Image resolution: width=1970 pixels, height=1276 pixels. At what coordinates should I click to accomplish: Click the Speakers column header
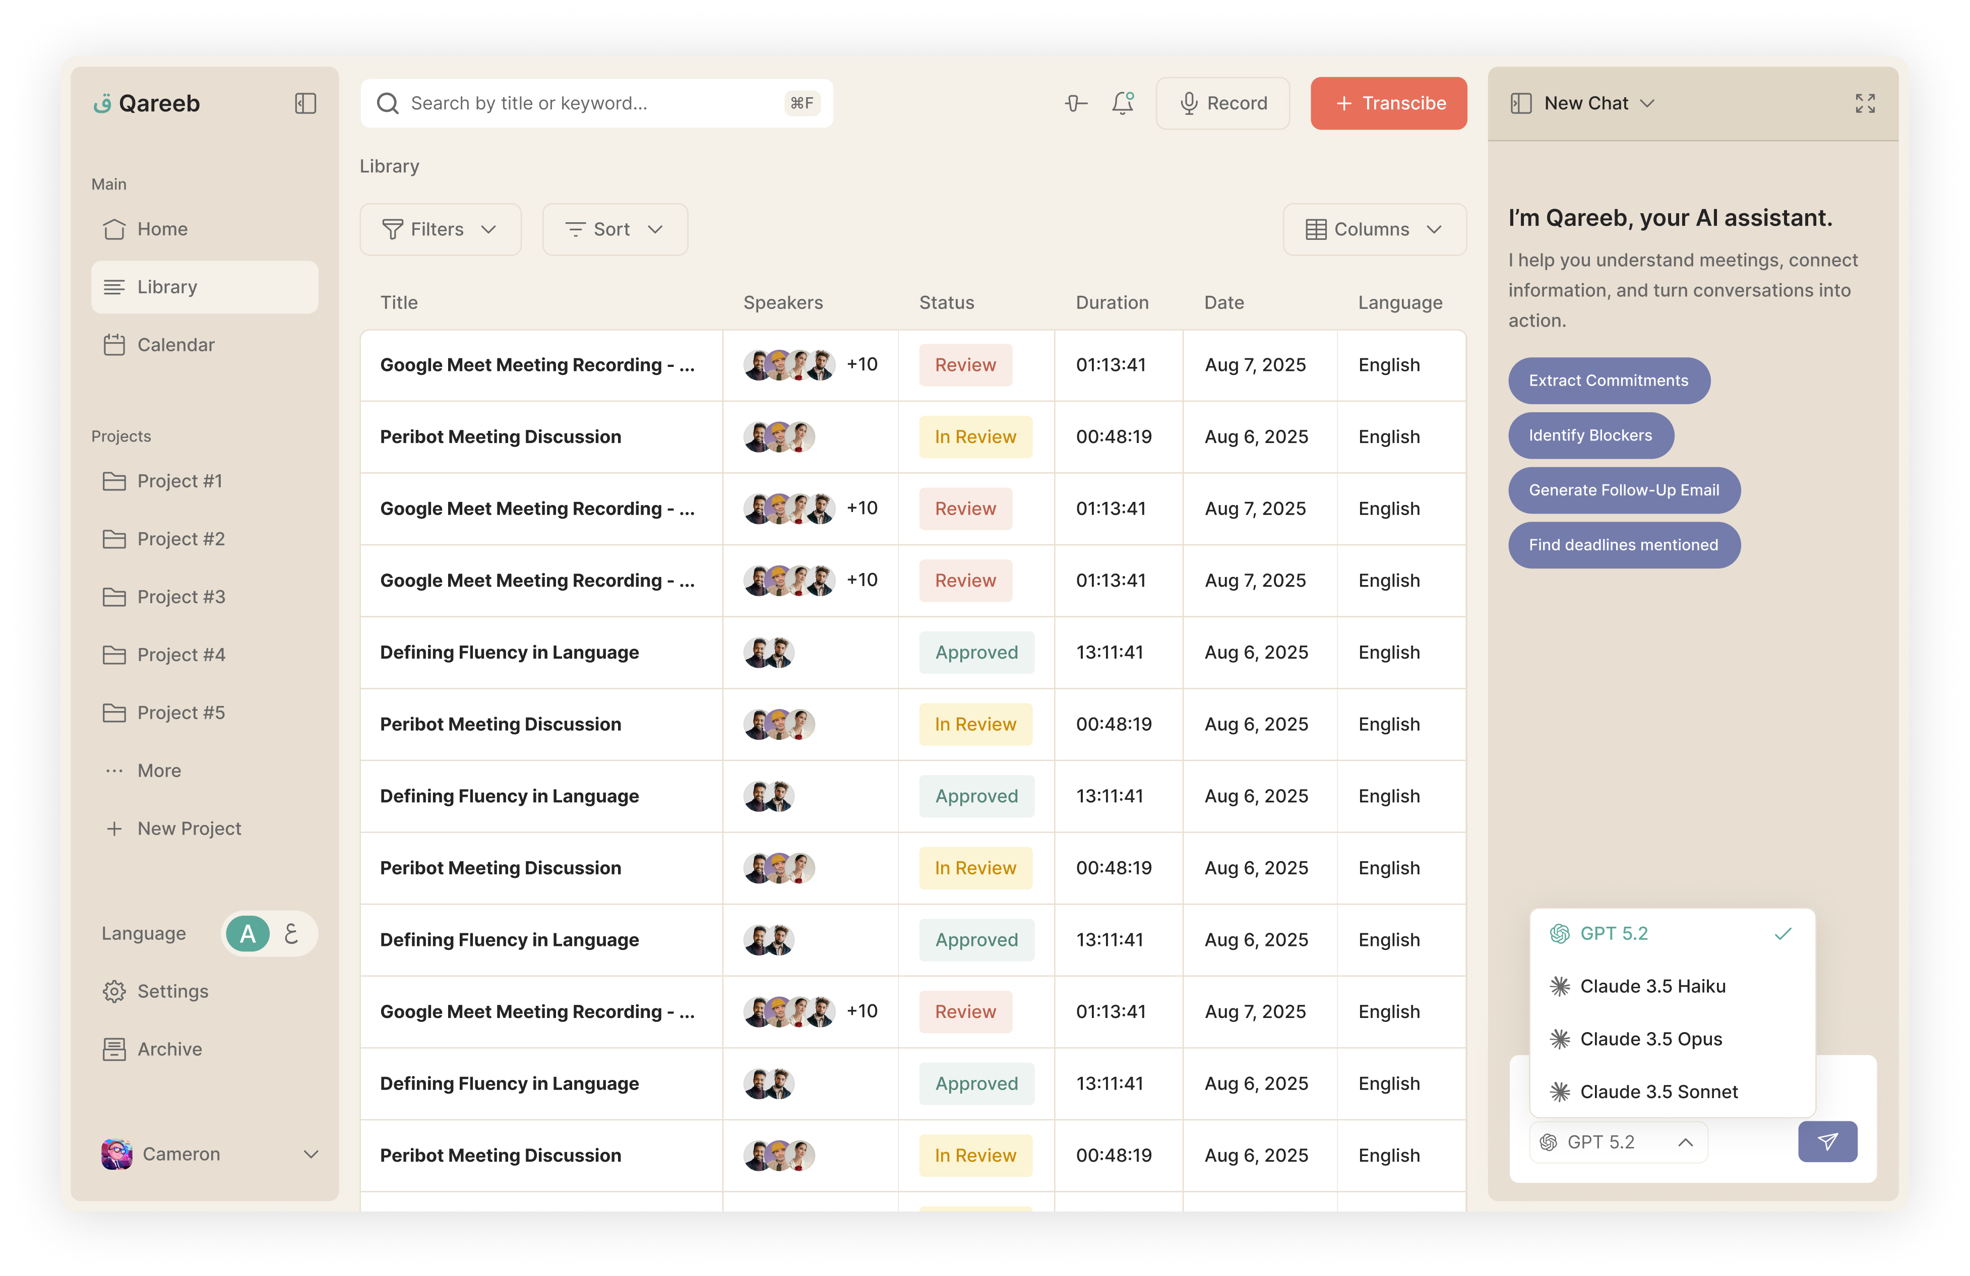(x=783, y=303)
